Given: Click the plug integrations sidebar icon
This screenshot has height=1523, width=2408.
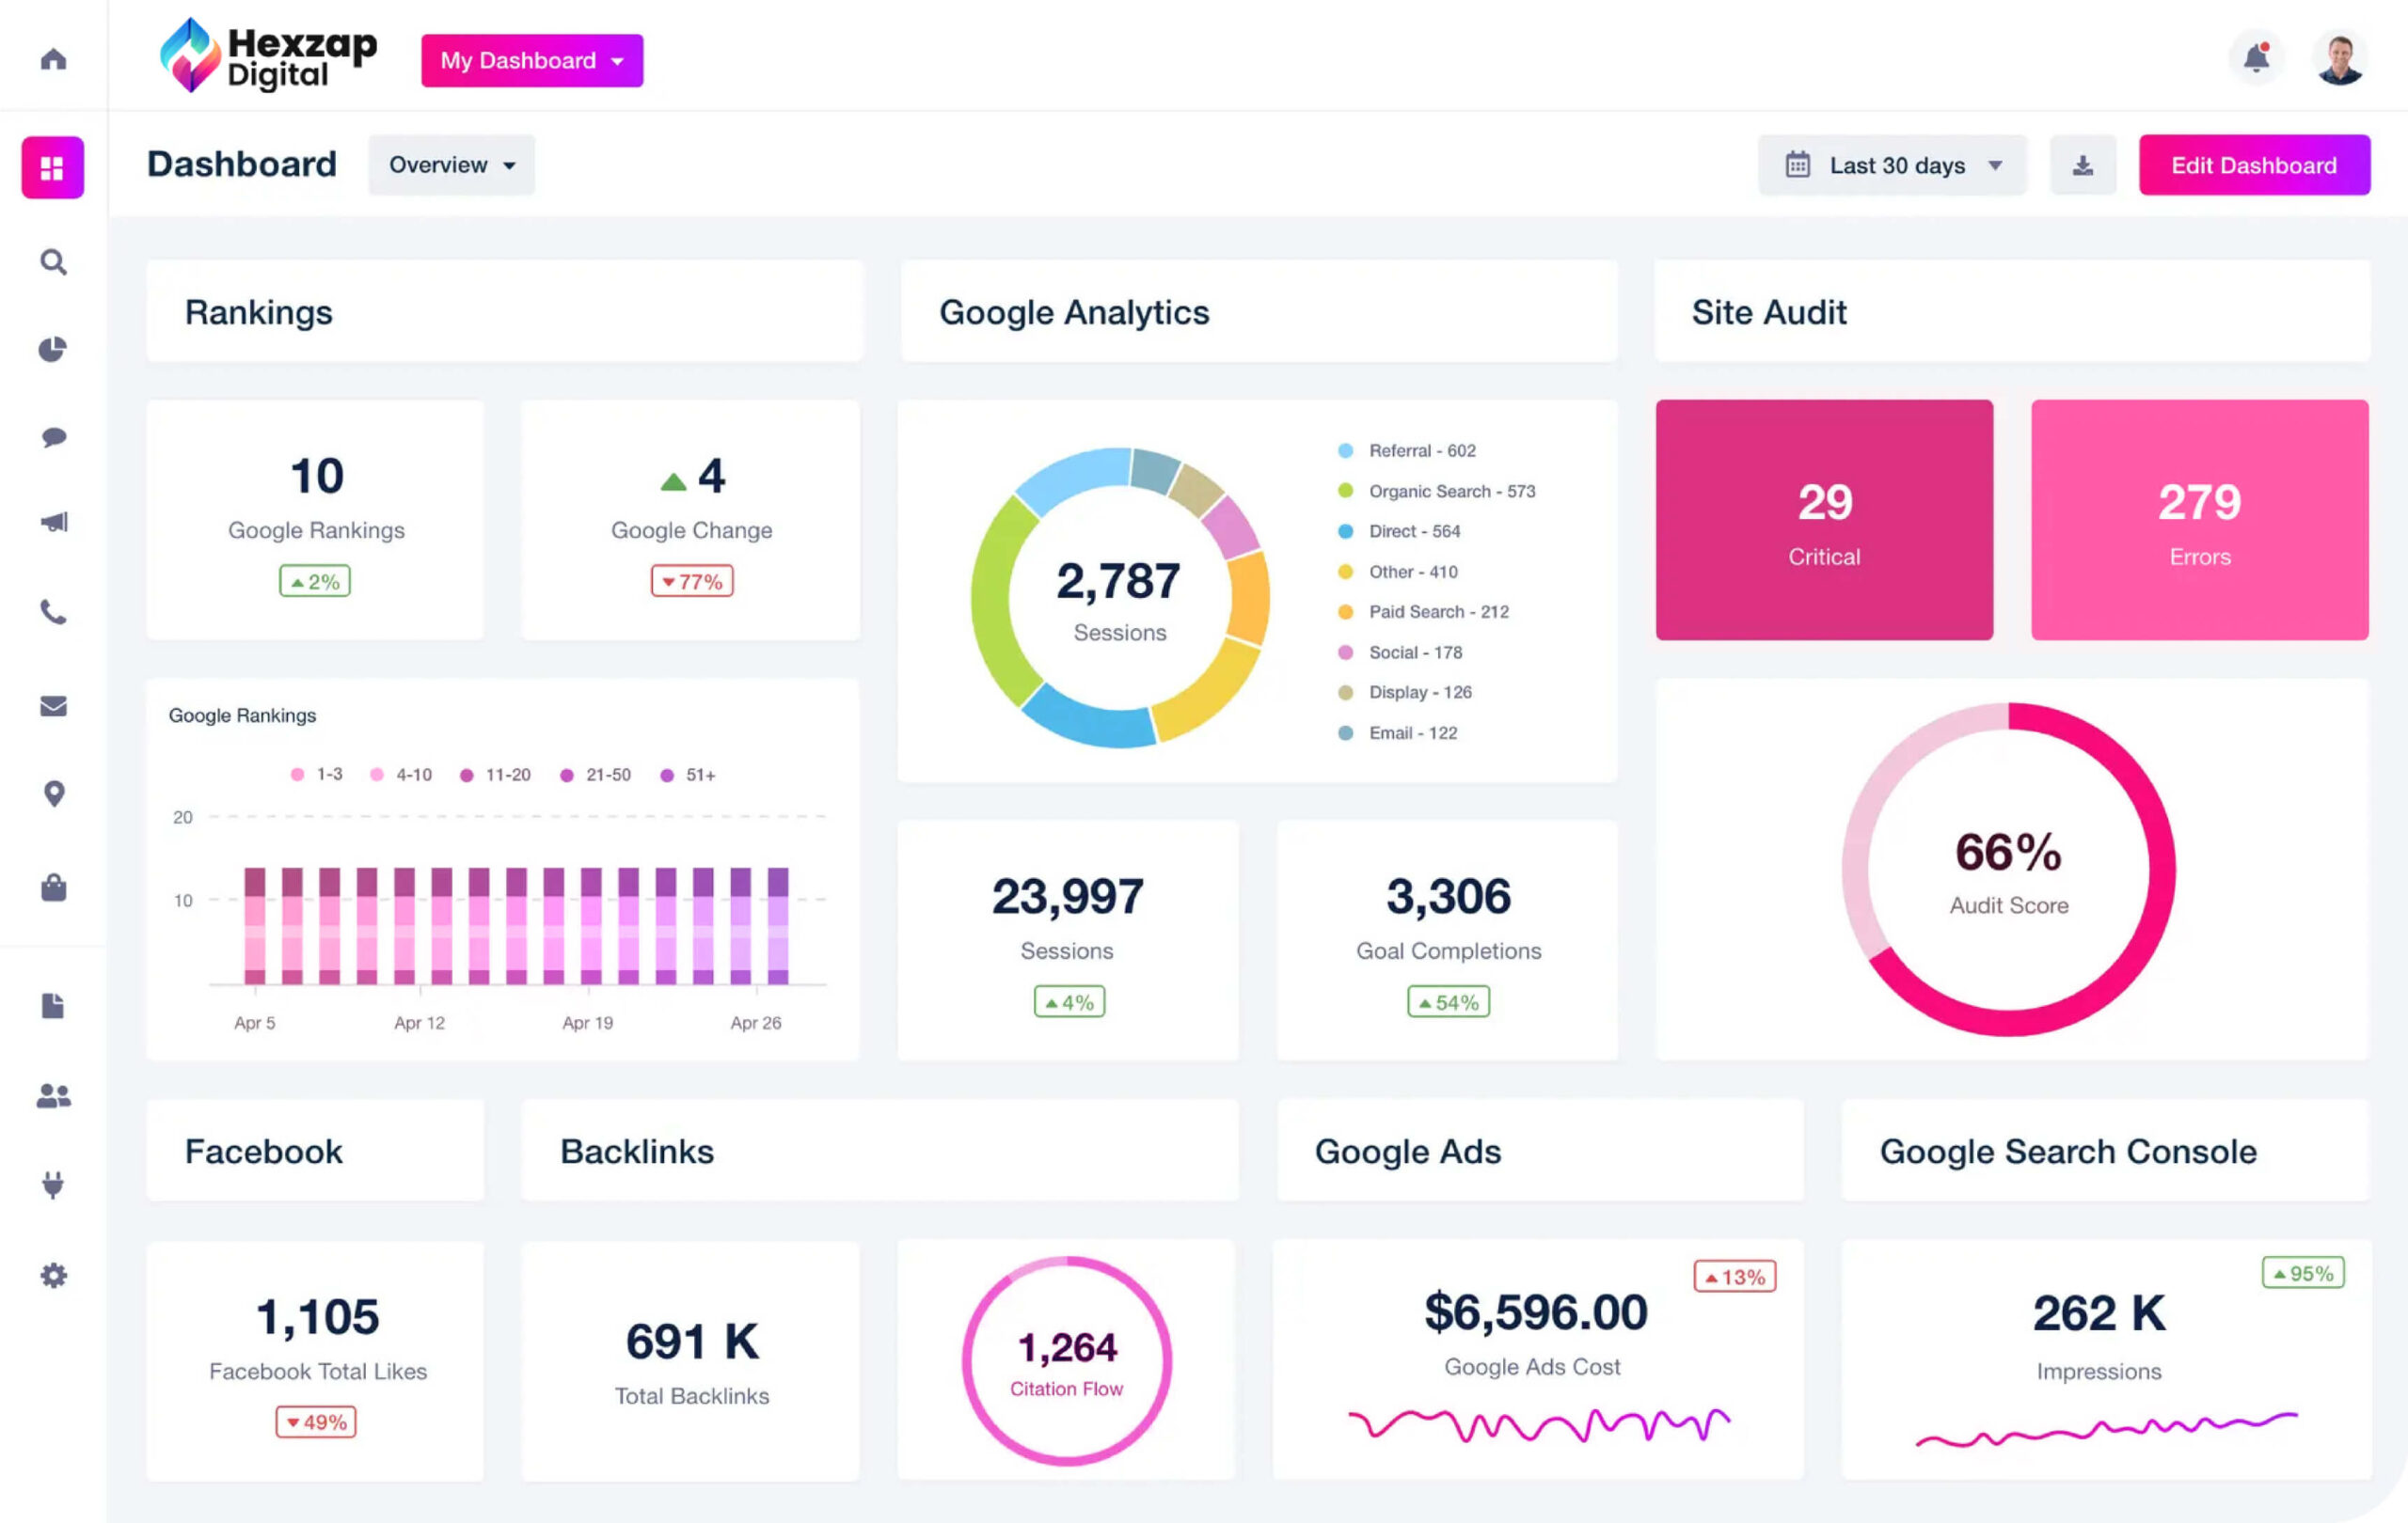Looking at the screenshot, I should (x=53, y=1185).
